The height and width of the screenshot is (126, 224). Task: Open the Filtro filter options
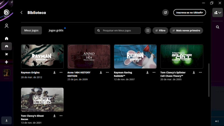(160, 30)
